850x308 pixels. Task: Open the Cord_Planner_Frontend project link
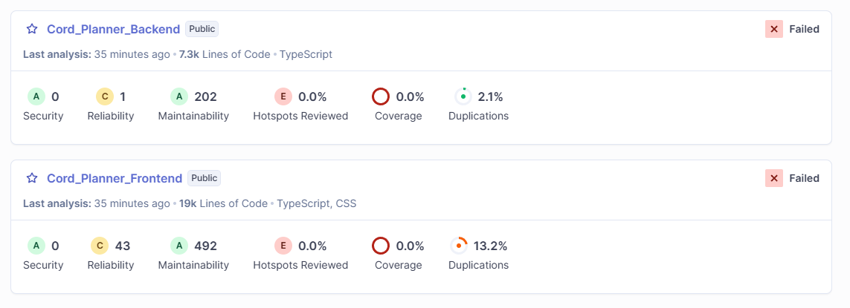coord(115,178)
